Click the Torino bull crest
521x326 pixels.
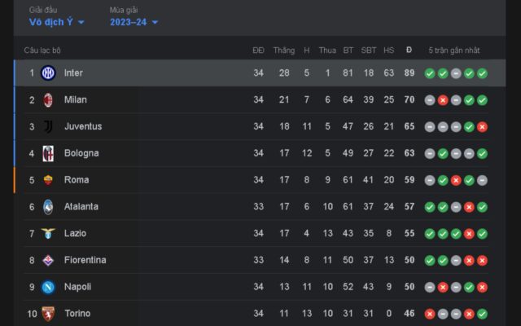(47, 314)
